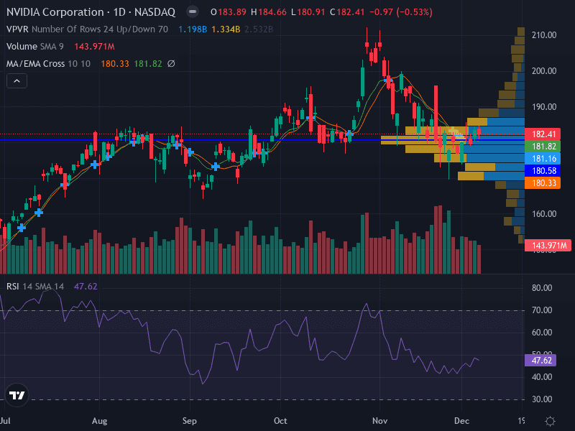Click the 181.82 EMA value in legend
The width and height of the screenshot is (575, 431).
click(148, 64)
